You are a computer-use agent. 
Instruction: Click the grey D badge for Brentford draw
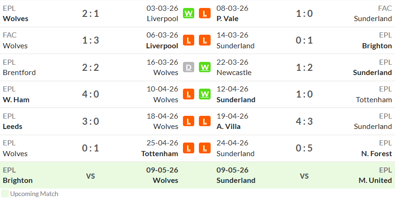189,67
